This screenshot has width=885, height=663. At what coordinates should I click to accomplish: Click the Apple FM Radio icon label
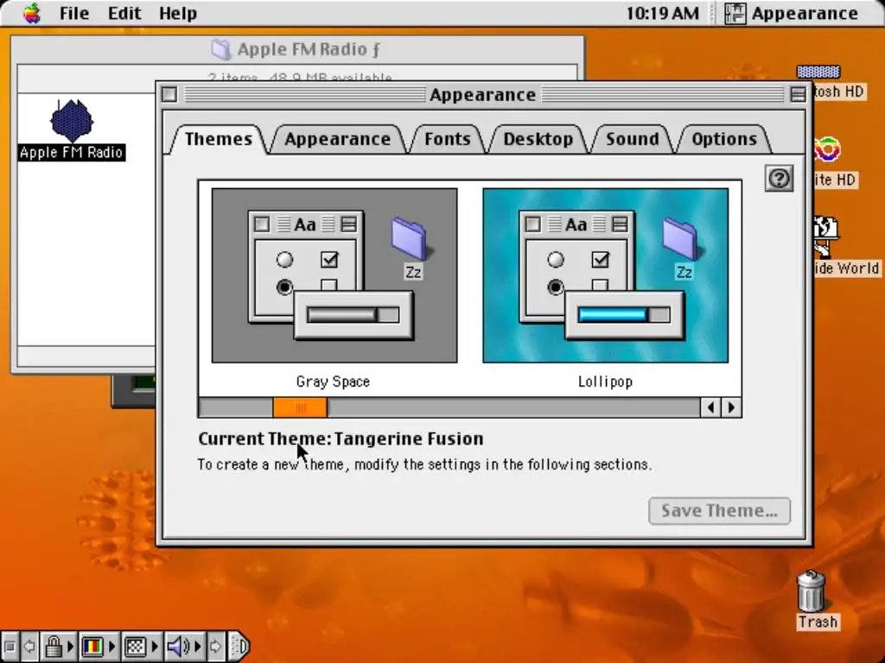pyautogui.click(x=71, y=152)
